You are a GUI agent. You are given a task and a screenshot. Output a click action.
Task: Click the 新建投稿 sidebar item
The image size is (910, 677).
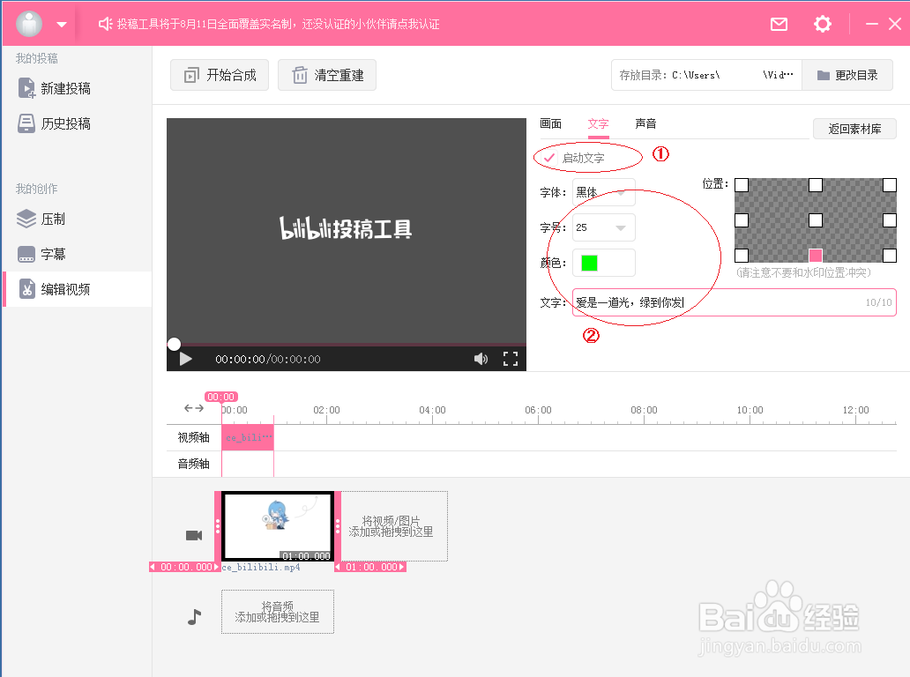[x=55, y=88]
